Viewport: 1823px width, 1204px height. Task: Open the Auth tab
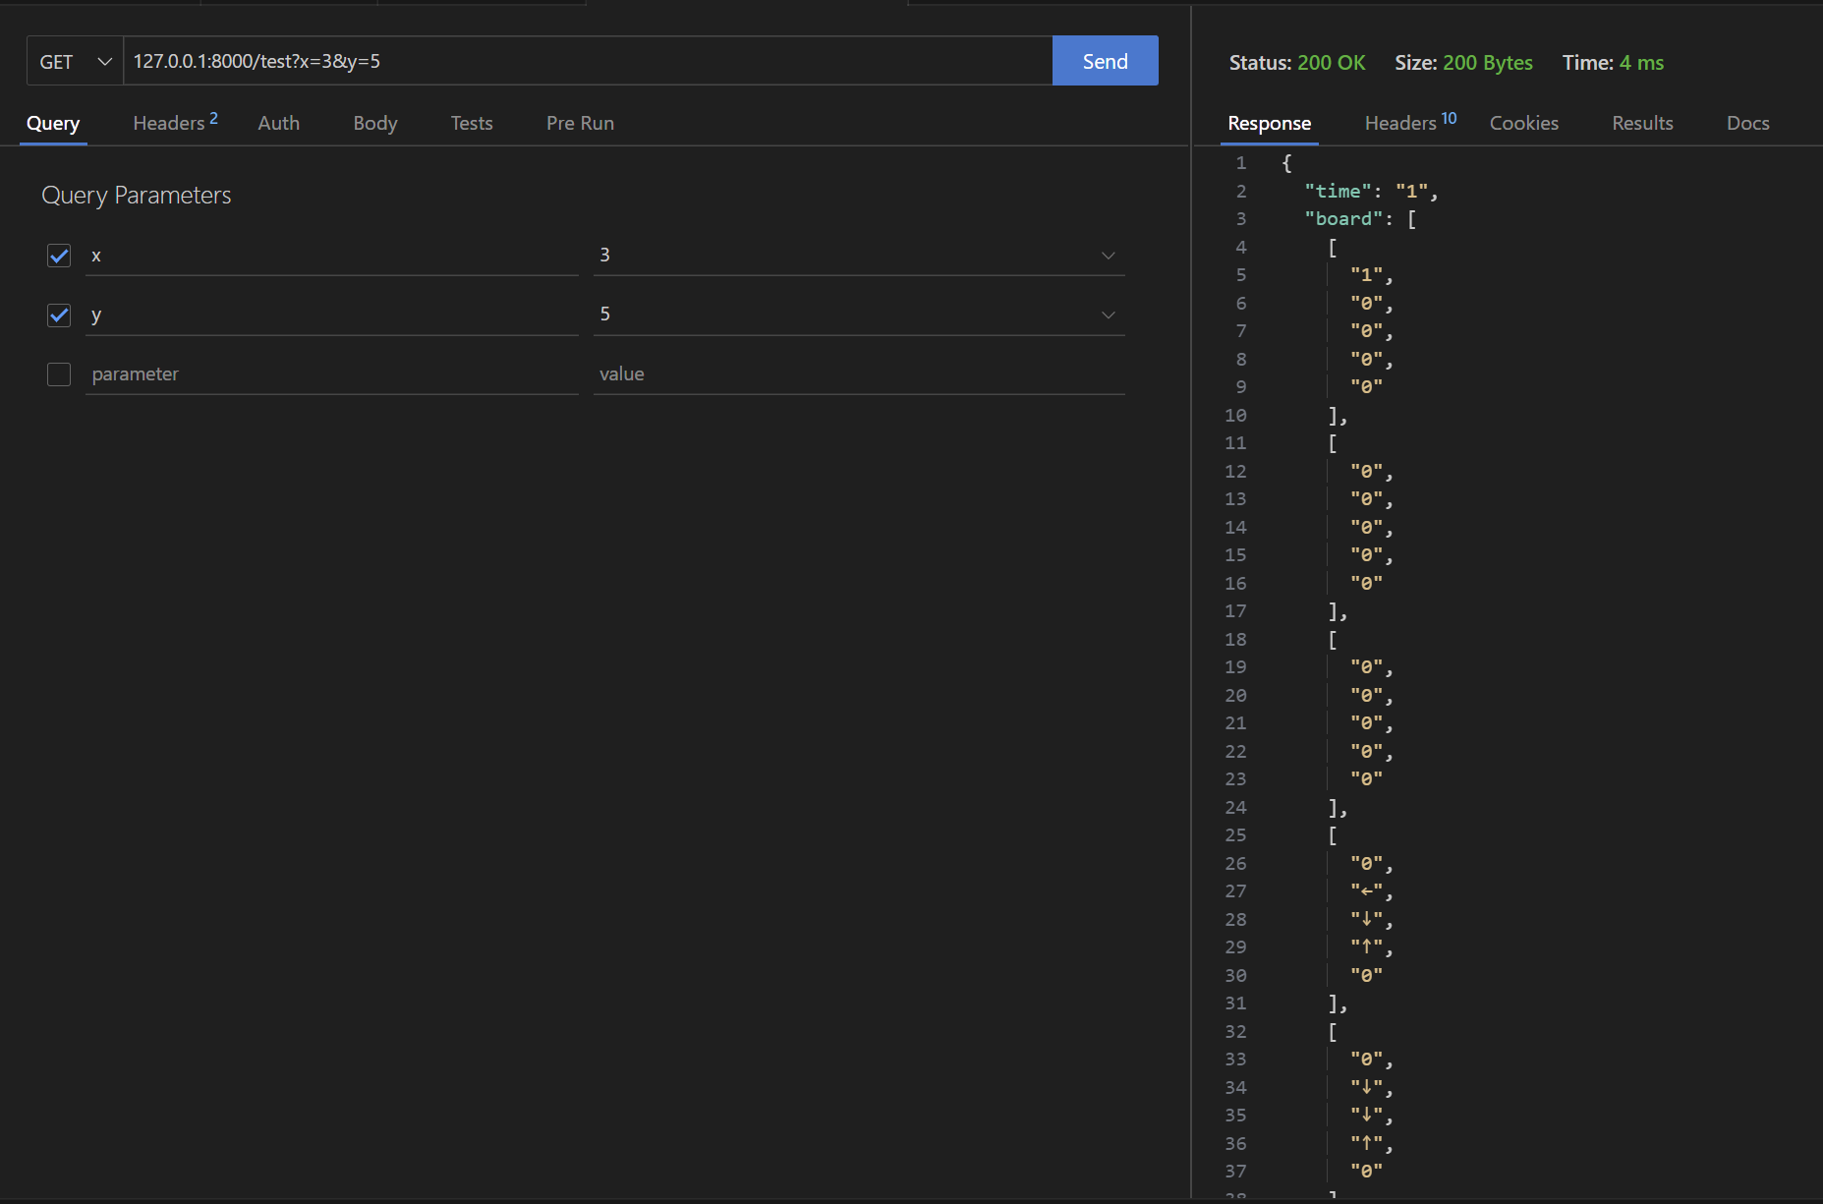(x=278, y=123)
